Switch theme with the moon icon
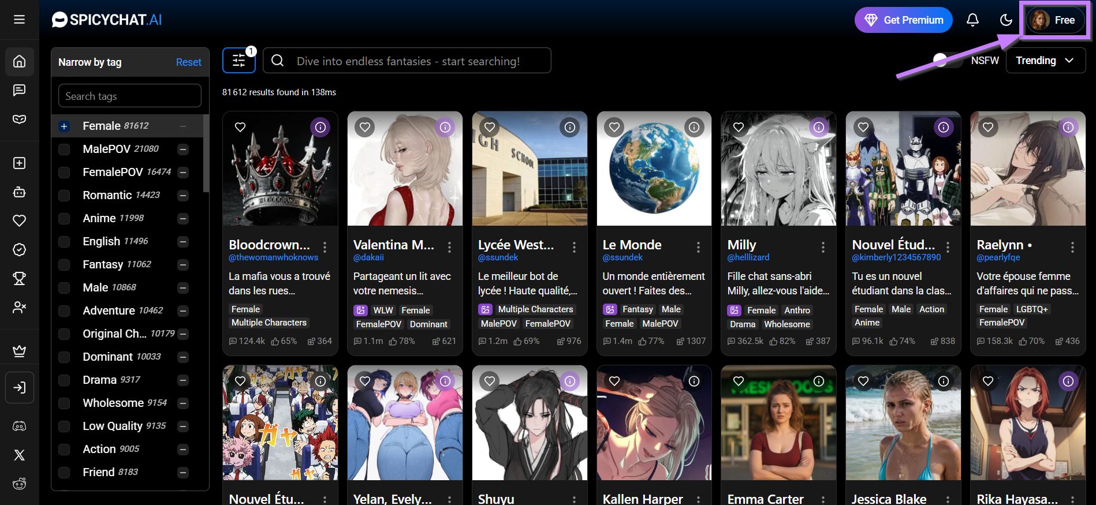This screenshot has height=505, width=1096. click(x=1006, y=20)
